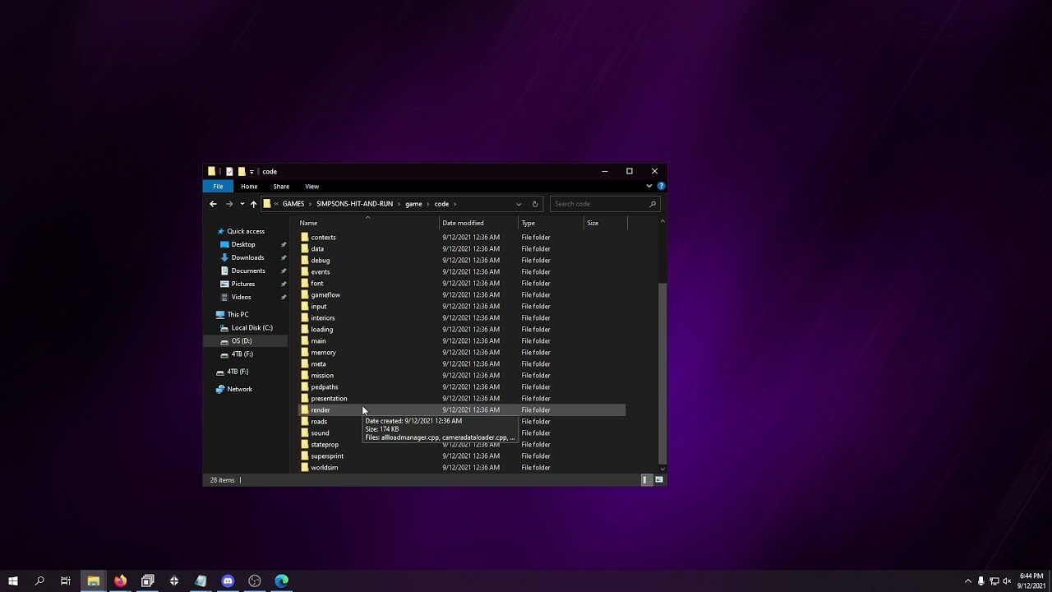Select the contexts folder icon

pos(305,237)
